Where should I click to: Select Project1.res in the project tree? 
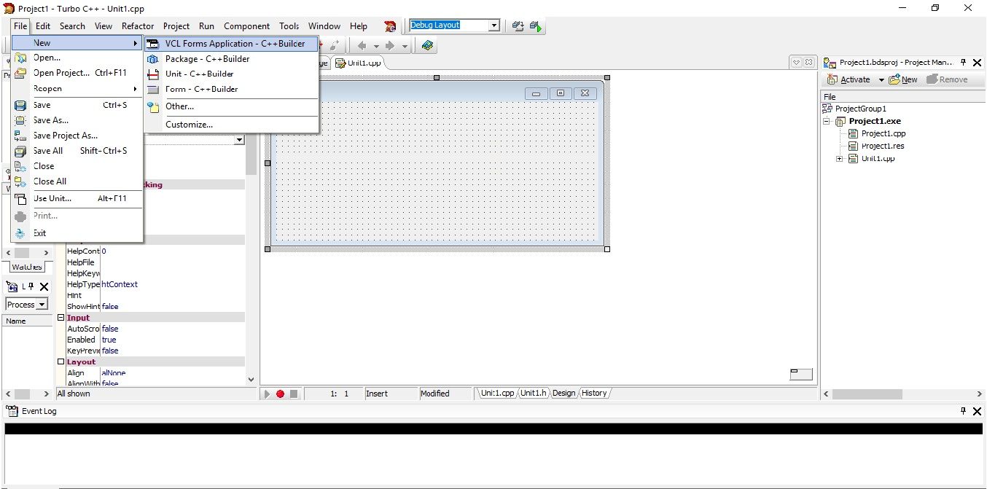click(883, 146)
